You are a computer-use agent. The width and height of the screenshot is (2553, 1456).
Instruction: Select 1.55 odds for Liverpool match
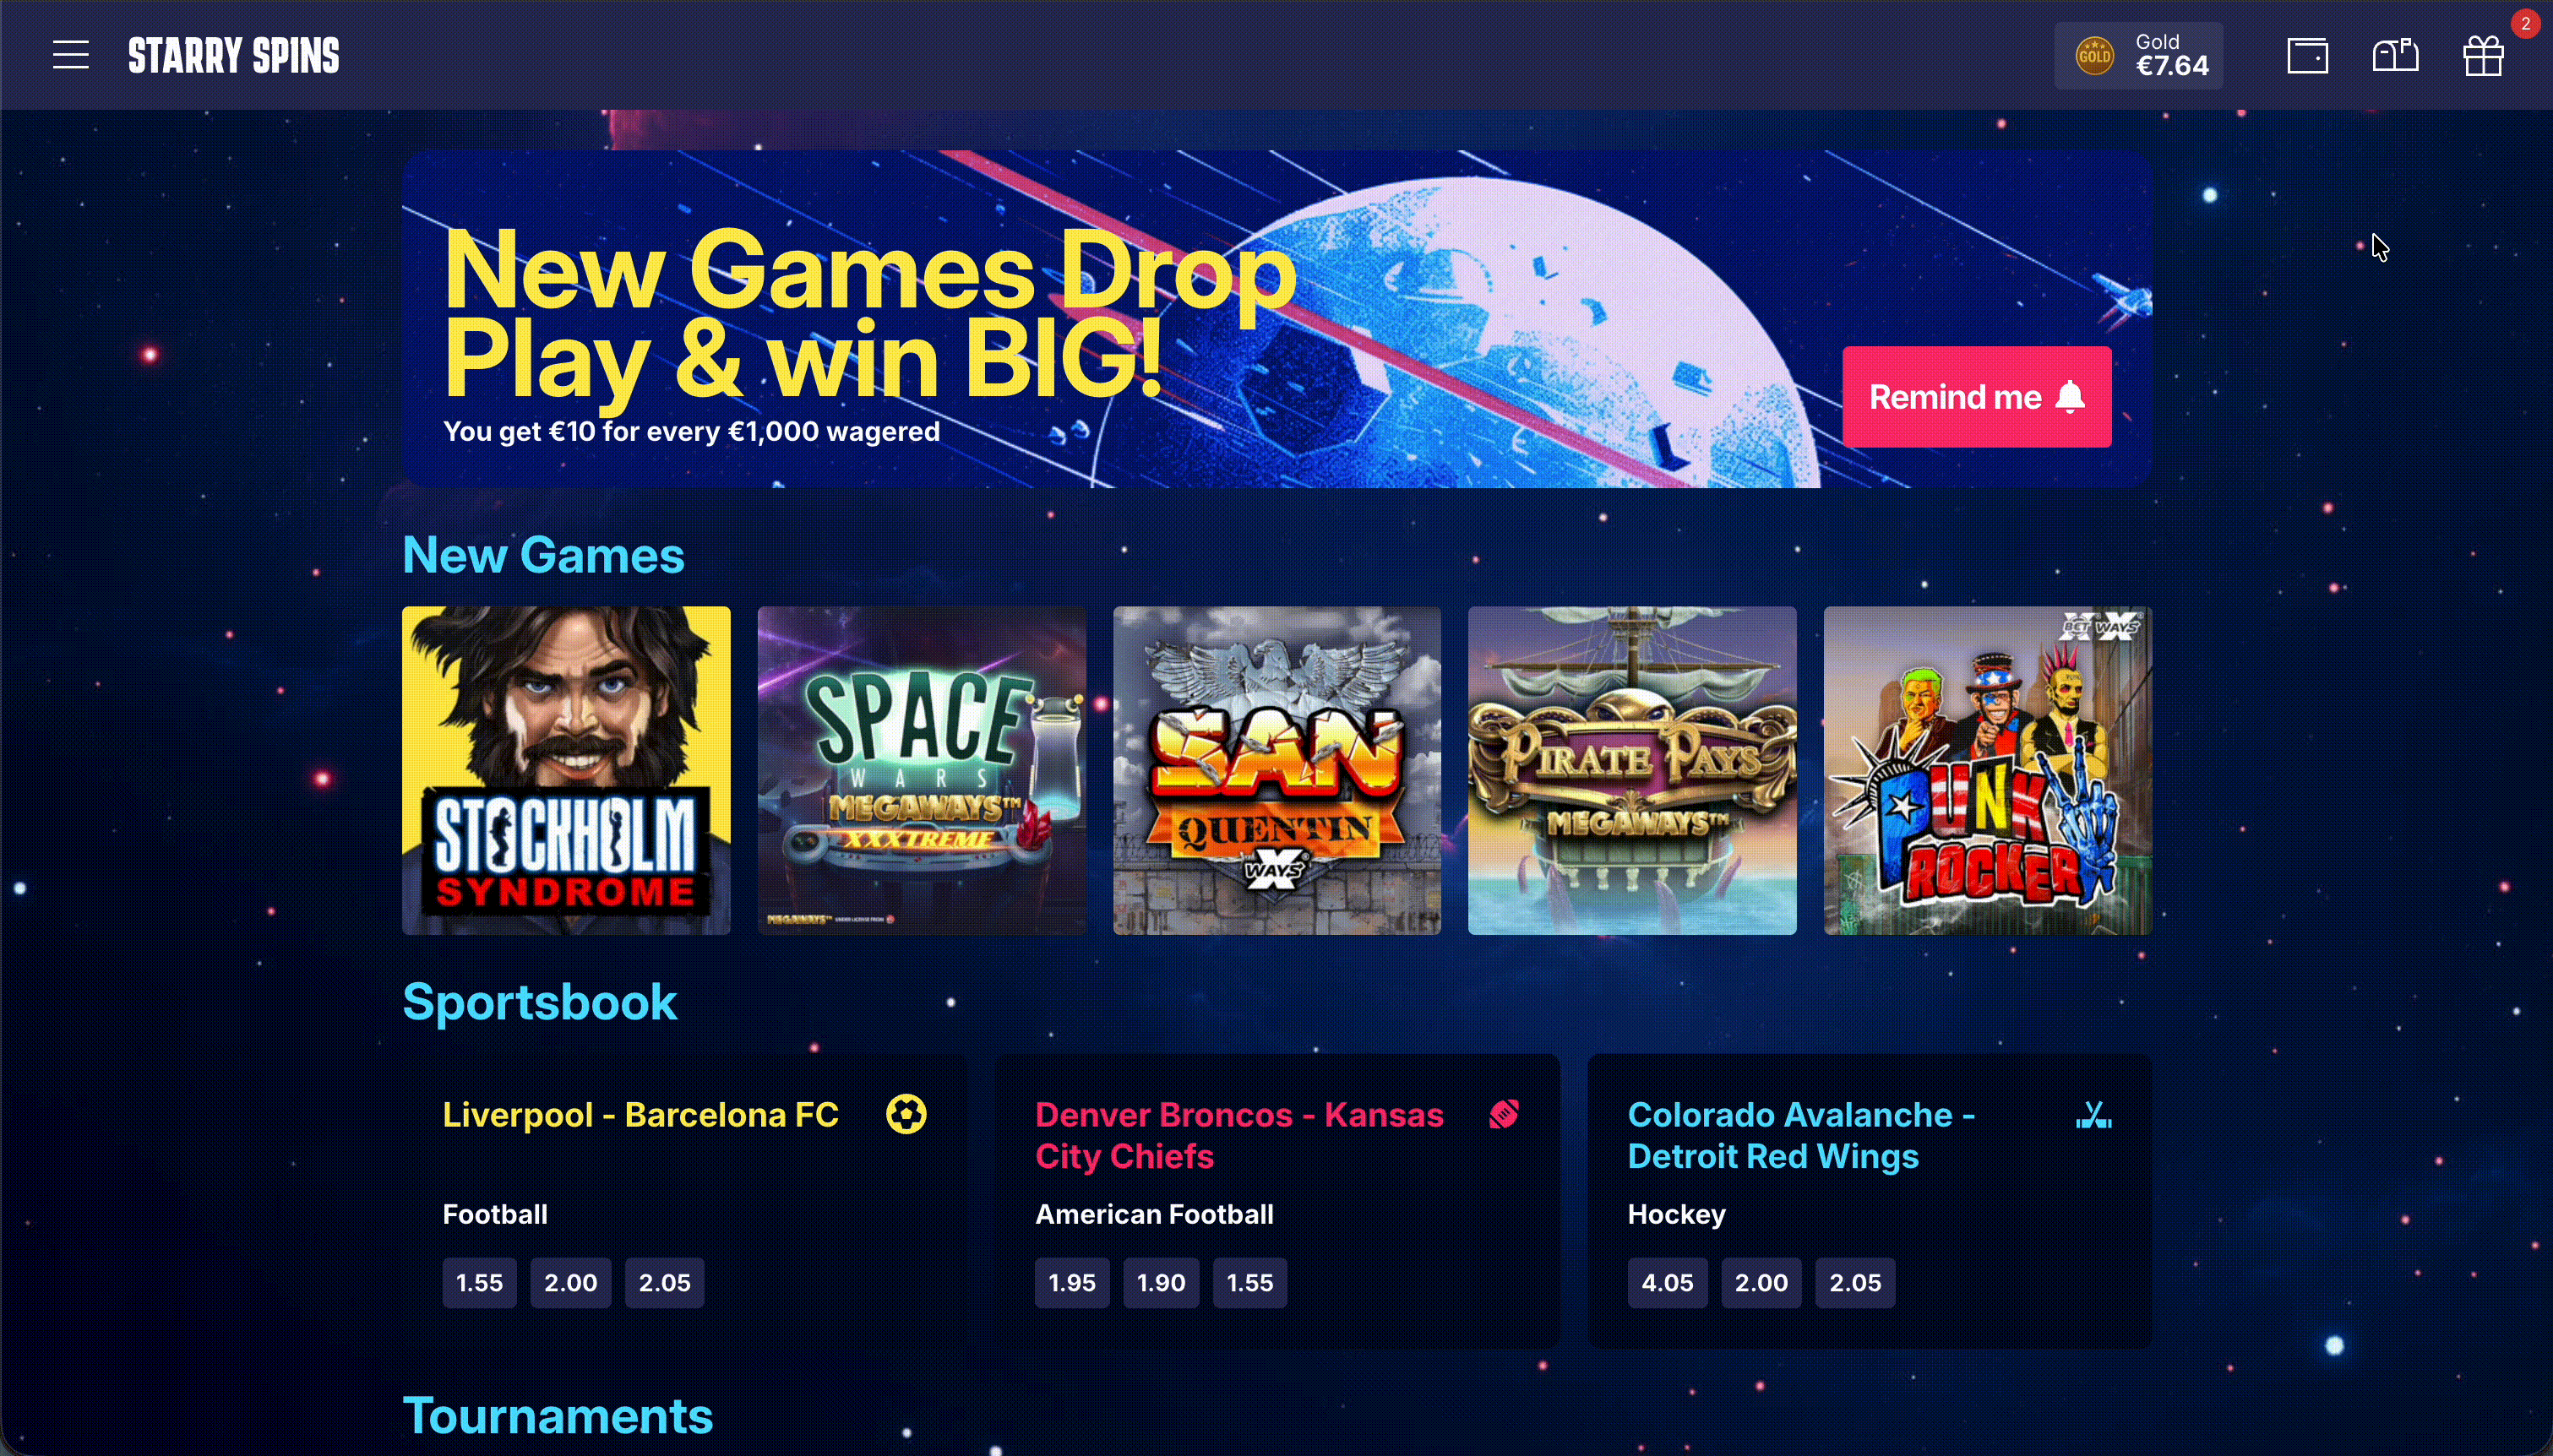(479, 1282)
